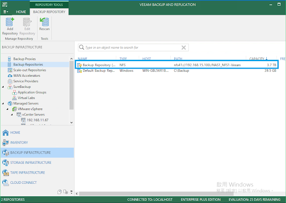Collapse the Managed Servers arrow

pos(3,104)
